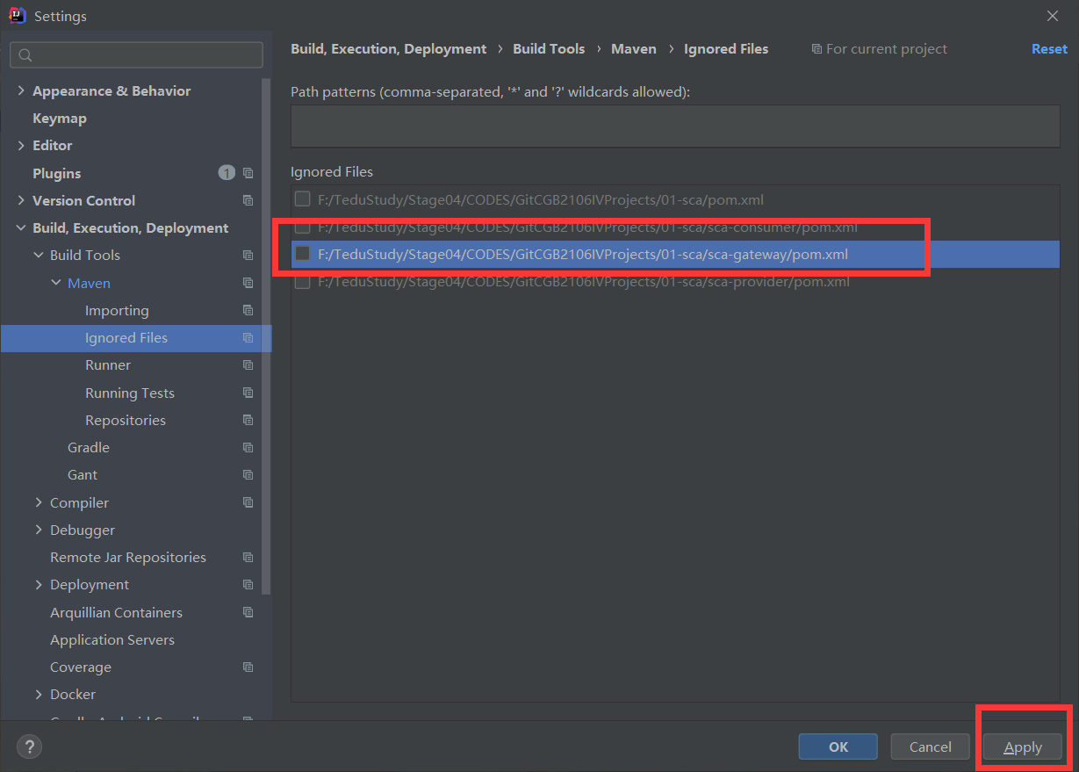Collapse the Build Tools node
Viewport: 1079px width, 772px height.
click(39, 255)
